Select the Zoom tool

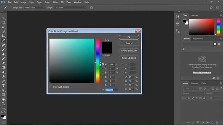tap(3, 104)
